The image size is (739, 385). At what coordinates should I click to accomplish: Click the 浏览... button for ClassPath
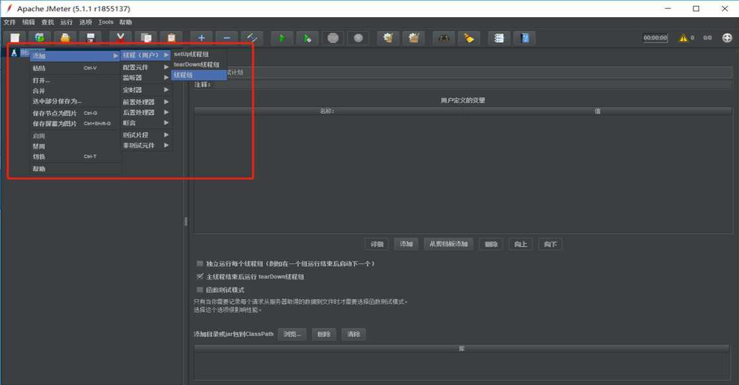point(292,334)
